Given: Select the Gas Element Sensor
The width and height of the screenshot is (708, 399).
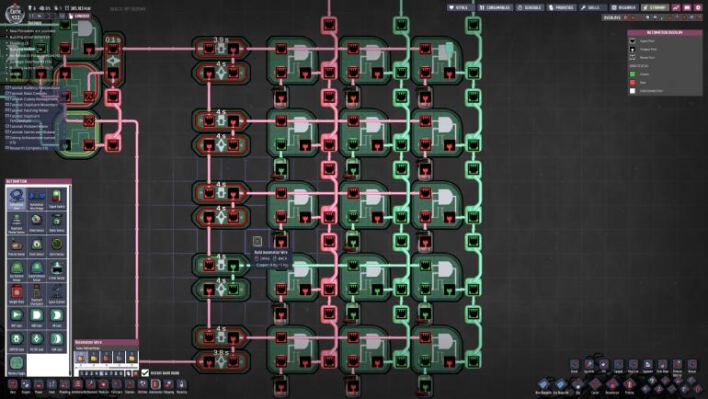Looking at the screenshot, I should pos(17,270).
